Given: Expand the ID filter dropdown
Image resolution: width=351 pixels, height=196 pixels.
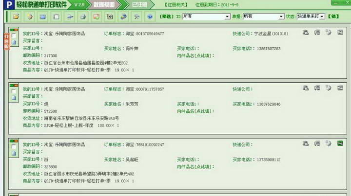Looking at the screenshot, I should click(x=227, y=17).
